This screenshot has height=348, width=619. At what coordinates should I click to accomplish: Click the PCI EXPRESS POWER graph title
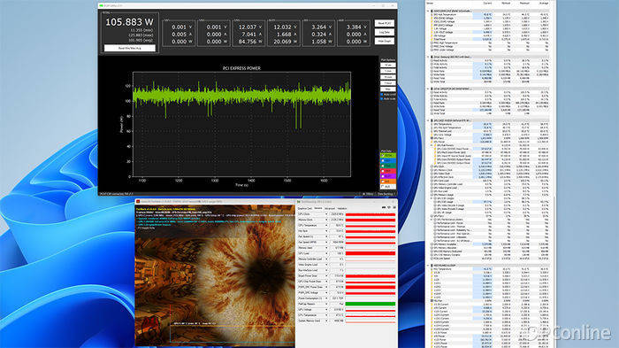click(241, 68)
